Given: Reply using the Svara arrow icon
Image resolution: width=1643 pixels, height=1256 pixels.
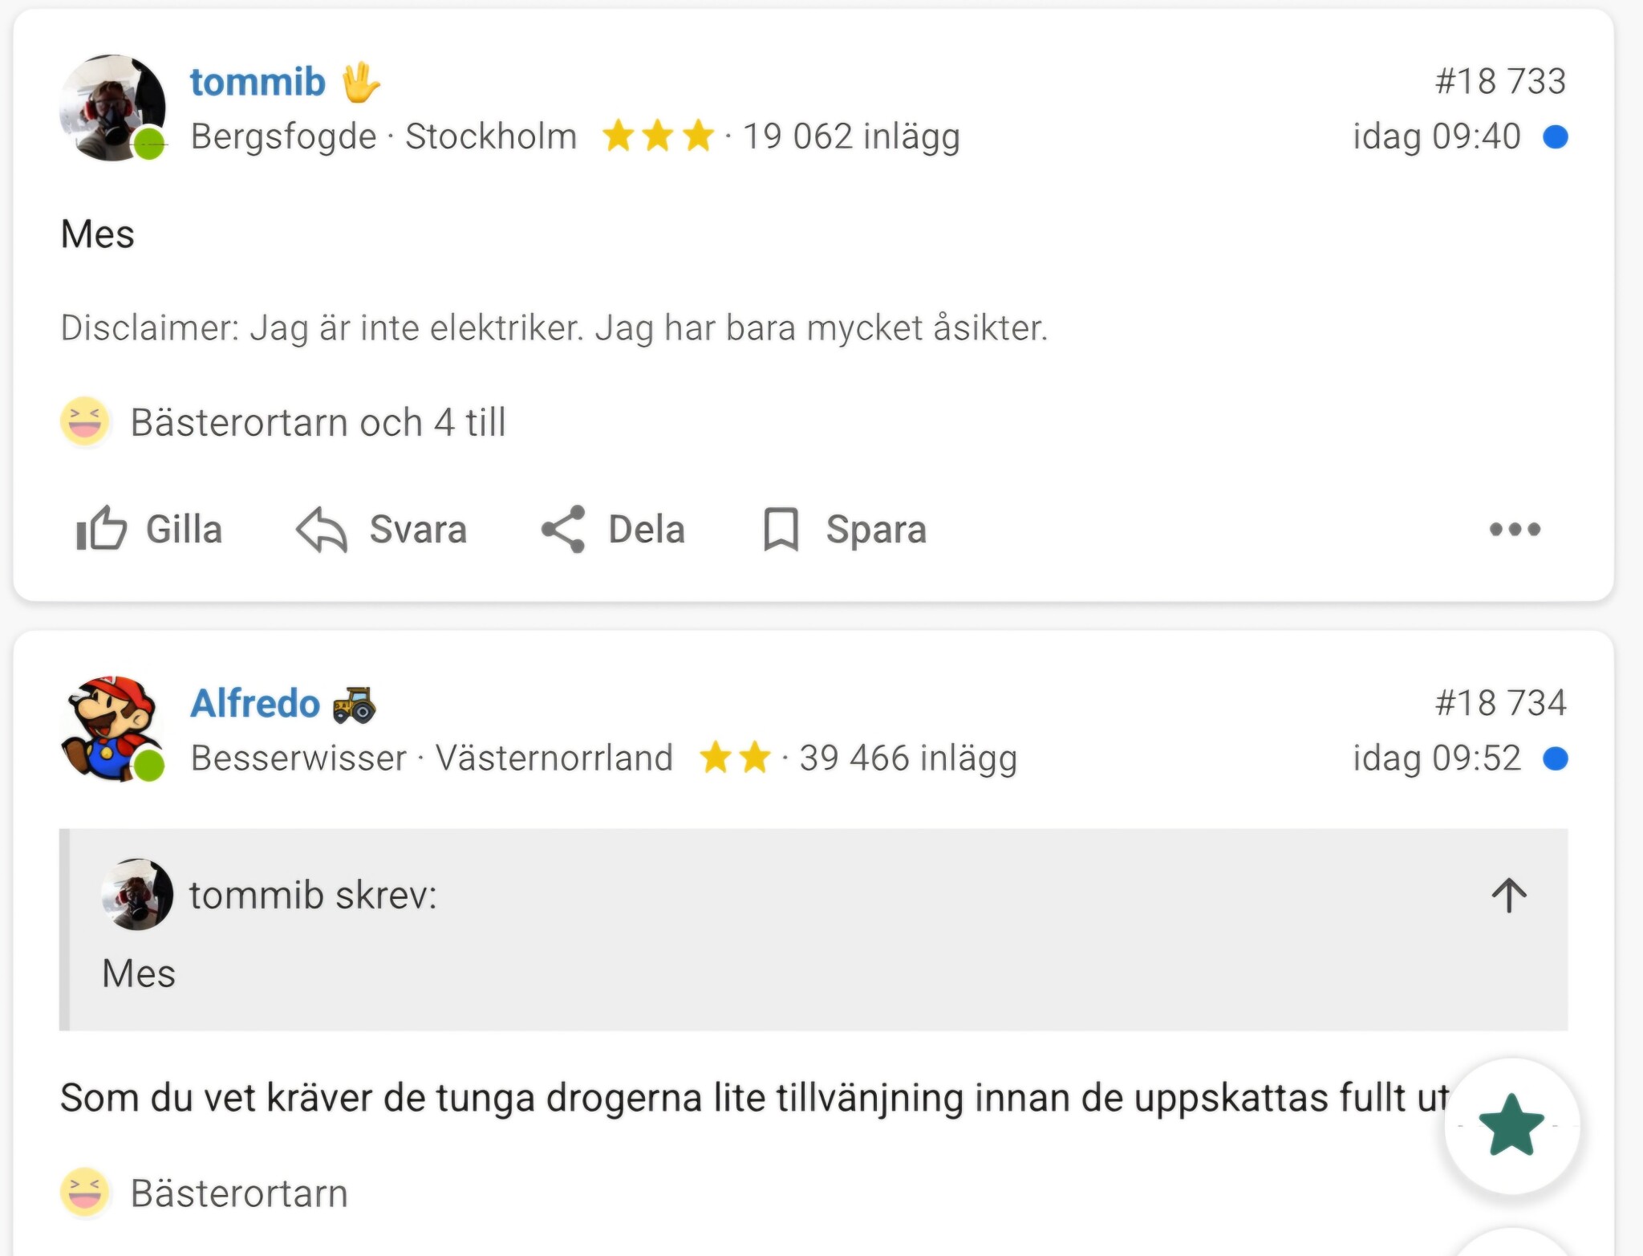Looking at the screenshot, I should coord(381,529).
